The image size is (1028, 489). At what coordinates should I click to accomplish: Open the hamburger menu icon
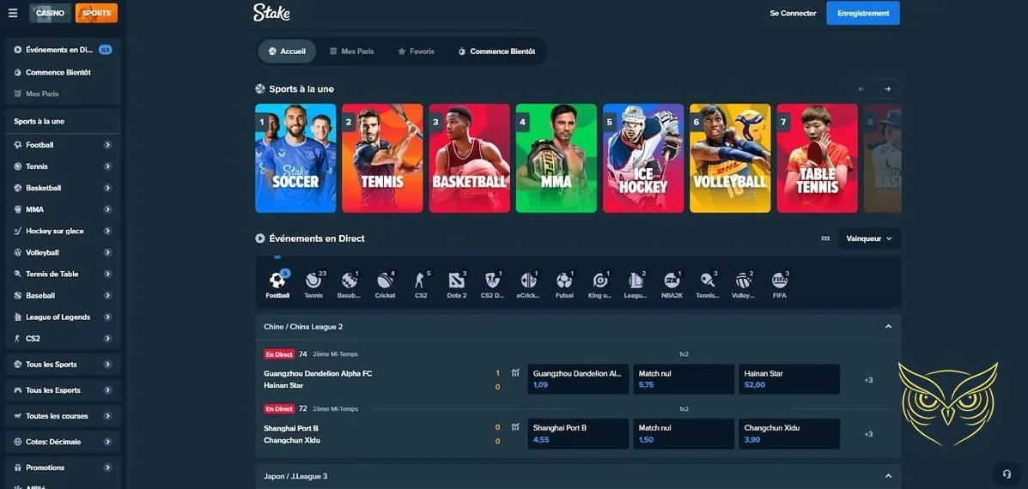13,13
